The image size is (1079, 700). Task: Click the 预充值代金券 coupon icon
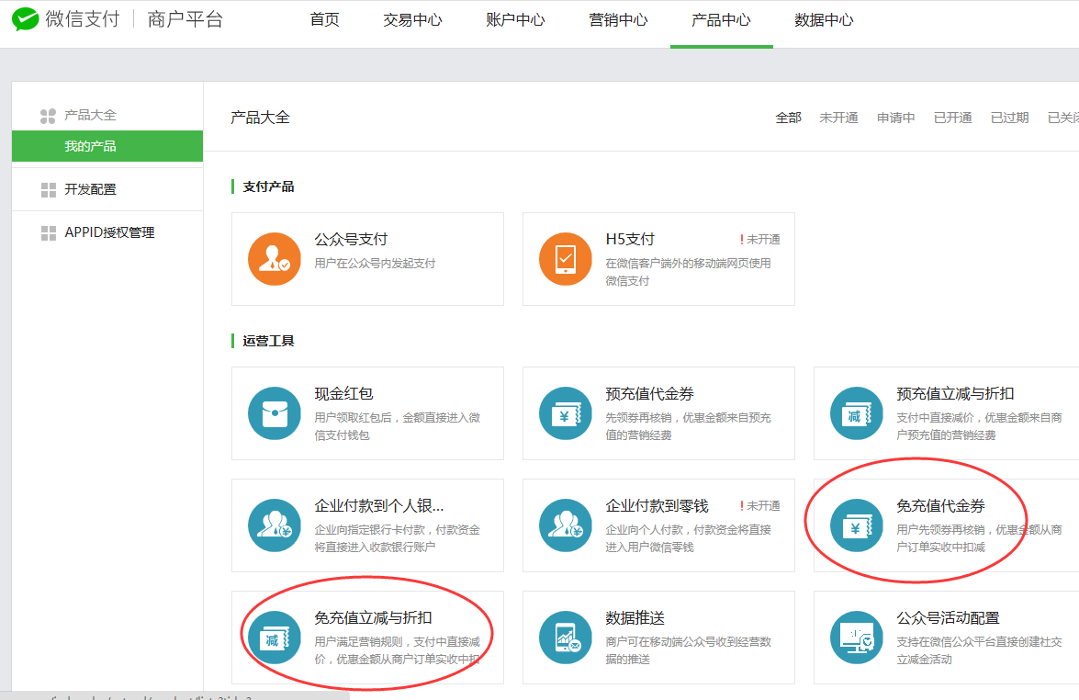(x=566, y=413)
